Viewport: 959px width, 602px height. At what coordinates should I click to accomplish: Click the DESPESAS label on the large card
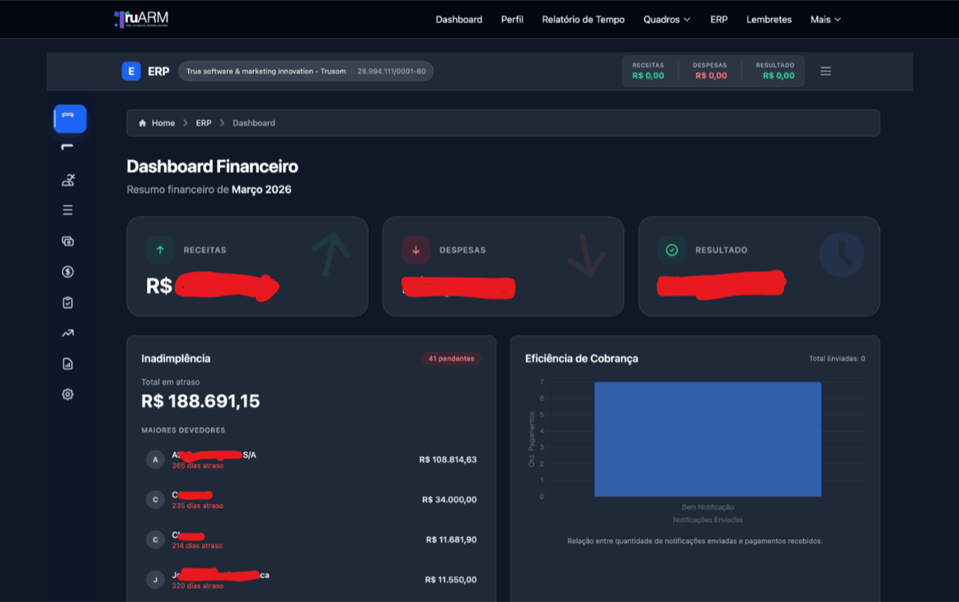pos(462,250)
